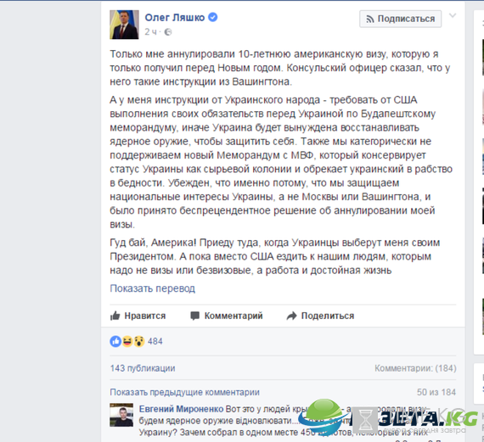Open Олег Ляшко profile name link

tap(175, 18)
